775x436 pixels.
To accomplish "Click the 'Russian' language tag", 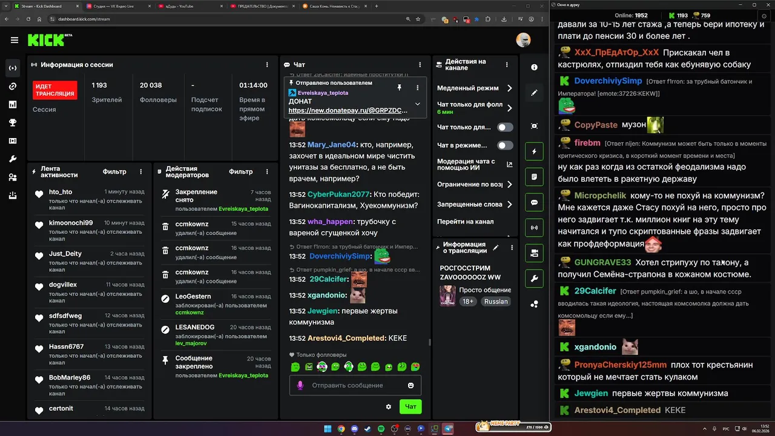I will point(496,302).
